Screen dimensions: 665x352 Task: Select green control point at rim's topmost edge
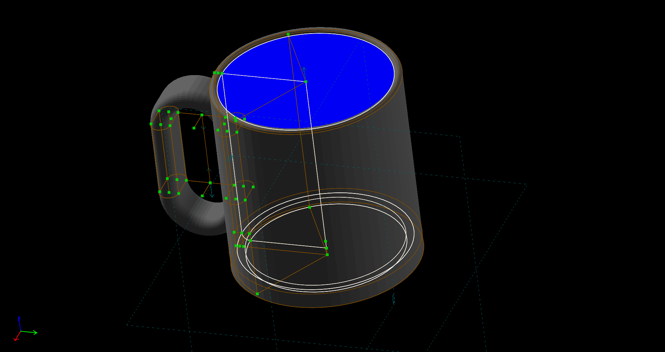click(288, 35)
